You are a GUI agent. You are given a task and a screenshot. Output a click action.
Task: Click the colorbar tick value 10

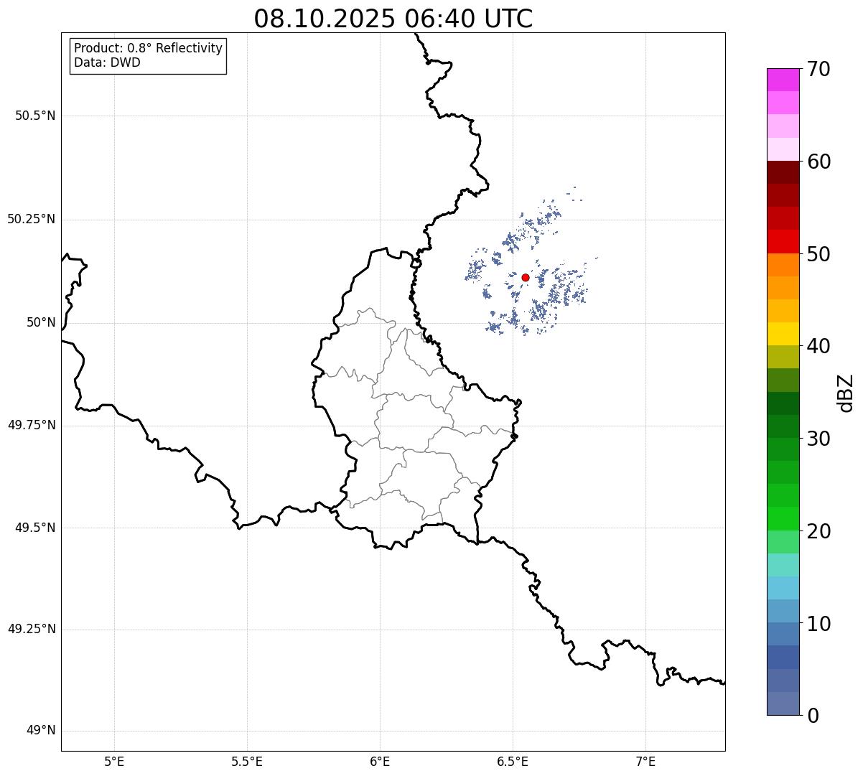tap(818, 624)
